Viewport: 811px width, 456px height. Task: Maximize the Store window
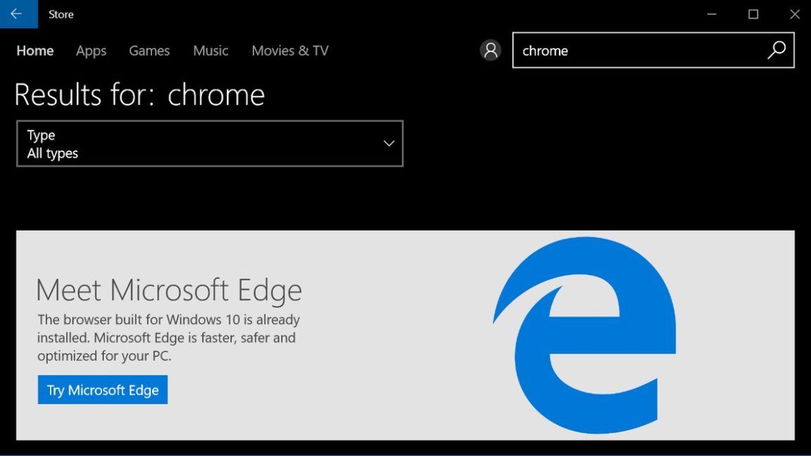(753, 14)
